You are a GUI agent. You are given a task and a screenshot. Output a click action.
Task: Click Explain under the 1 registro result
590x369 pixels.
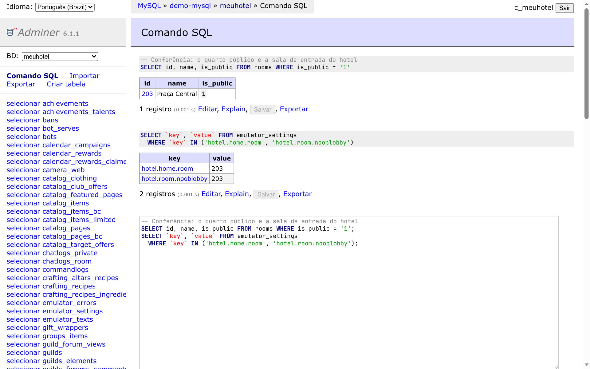pyautogui.click(x=233, y=109)
